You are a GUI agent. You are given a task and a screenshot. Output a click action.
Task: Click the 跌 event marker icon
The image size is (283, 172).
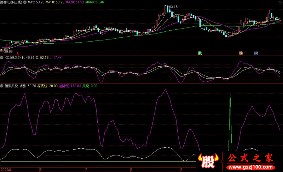[x=200, y=53]
